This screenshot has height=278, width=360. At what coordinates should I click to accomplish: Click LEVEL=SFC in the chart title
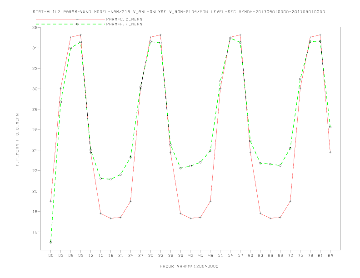click(223, 12)
